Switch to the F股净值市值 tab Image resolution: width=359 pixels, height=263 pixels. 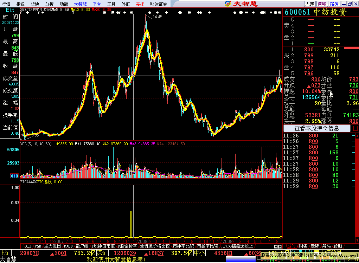click(x=103, y=246)
